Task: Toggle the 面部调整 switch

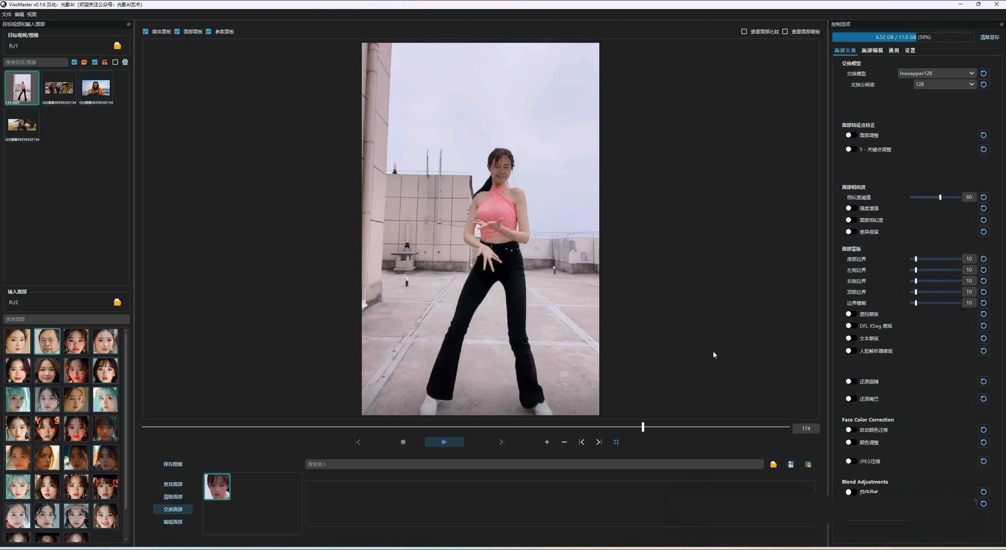Action: pyautogui.click(x=850, y=135)
